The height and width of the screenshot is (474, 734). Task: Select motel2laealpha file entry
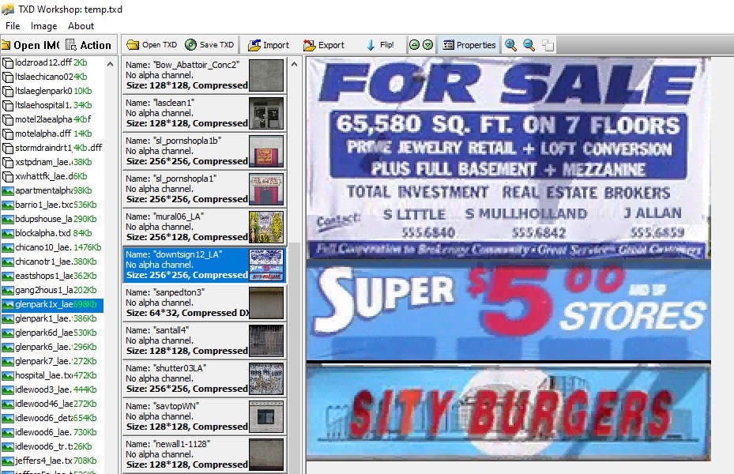click(x=52, y=119)
